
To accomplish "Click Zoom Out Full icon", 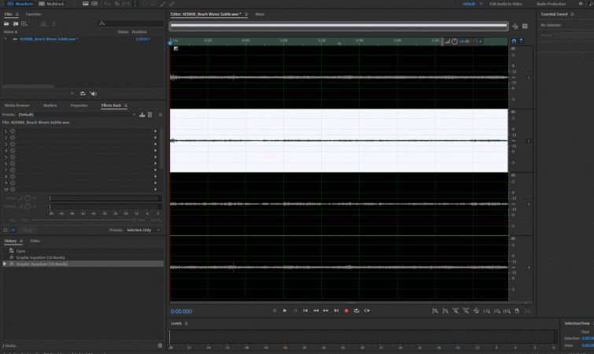I will (x=476, y=311).
